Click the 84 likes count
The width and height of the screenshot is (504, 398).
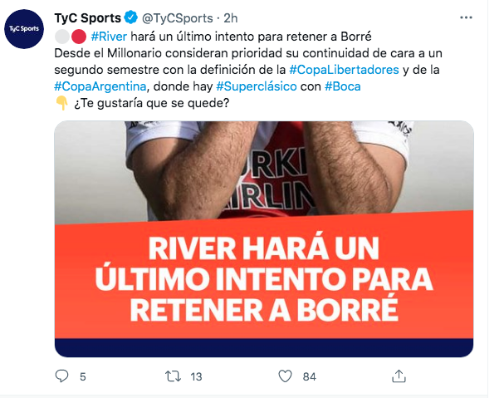pos(309,376)
